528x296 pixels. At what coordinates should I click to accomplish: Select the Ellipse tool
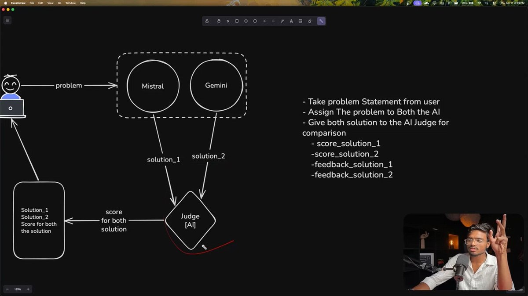255,21
